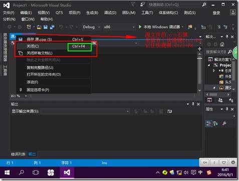
Task: Click the Solution Explorer search magnifier icon
Action: pos(229,52)
